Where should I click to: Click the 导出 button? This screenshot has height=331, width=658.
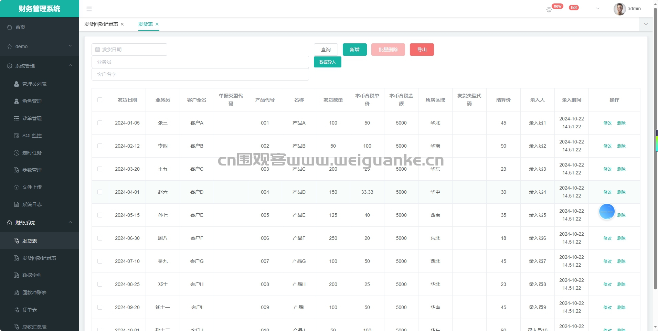click(422, 50)
